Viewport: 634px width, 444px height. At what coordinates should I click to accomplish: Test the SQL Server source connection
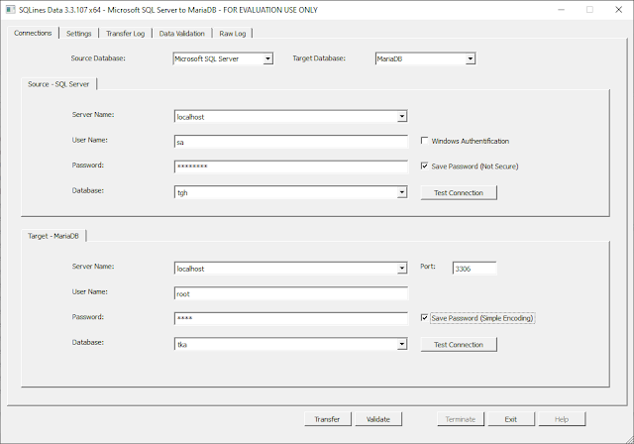pyautogui.click(x=459, y=193)
